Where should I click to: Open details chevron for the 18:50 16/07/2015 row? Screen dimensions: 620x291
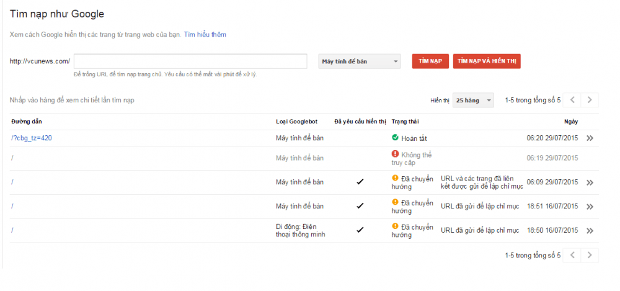(590, 231)
